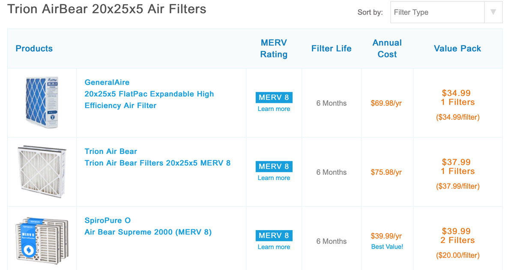Sort by the Products column header
Viewport: 514px width, 270px height.
coord(34,48)
